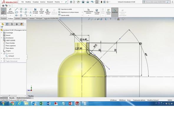Viewport: 174px width, 115px height.
Task: Pick the Line sketch tool
Action: (16, 9)
